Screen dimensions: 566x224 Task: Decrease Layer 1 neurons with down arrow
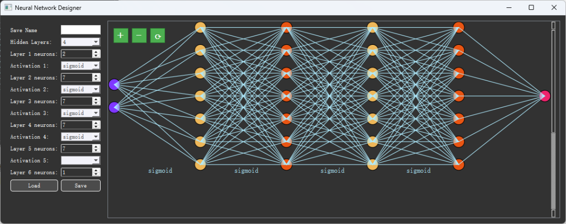(96, 56)
